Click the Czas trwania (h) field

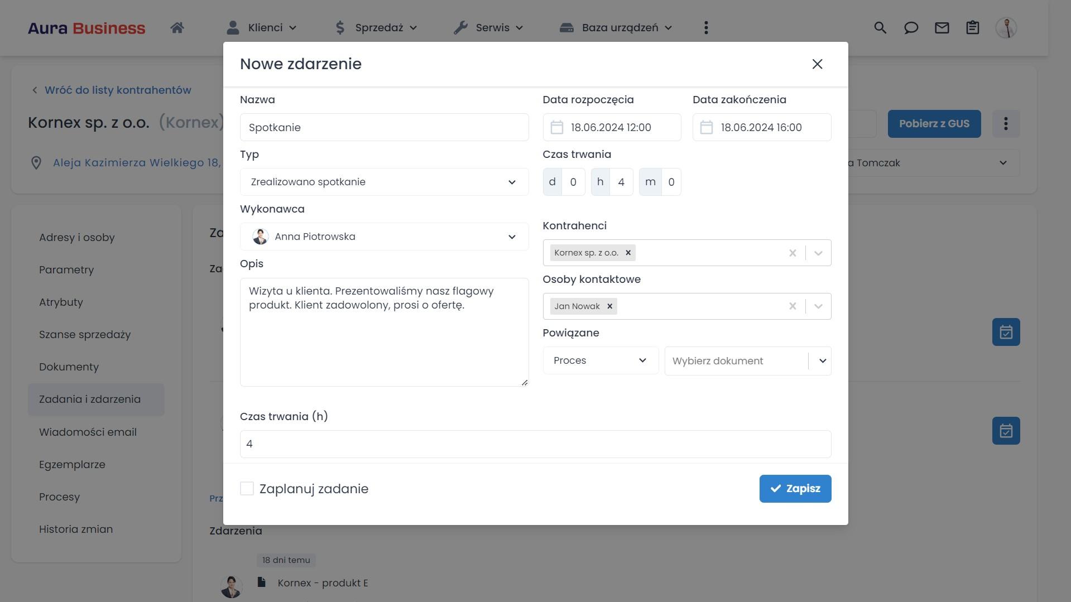pos(535,444)
